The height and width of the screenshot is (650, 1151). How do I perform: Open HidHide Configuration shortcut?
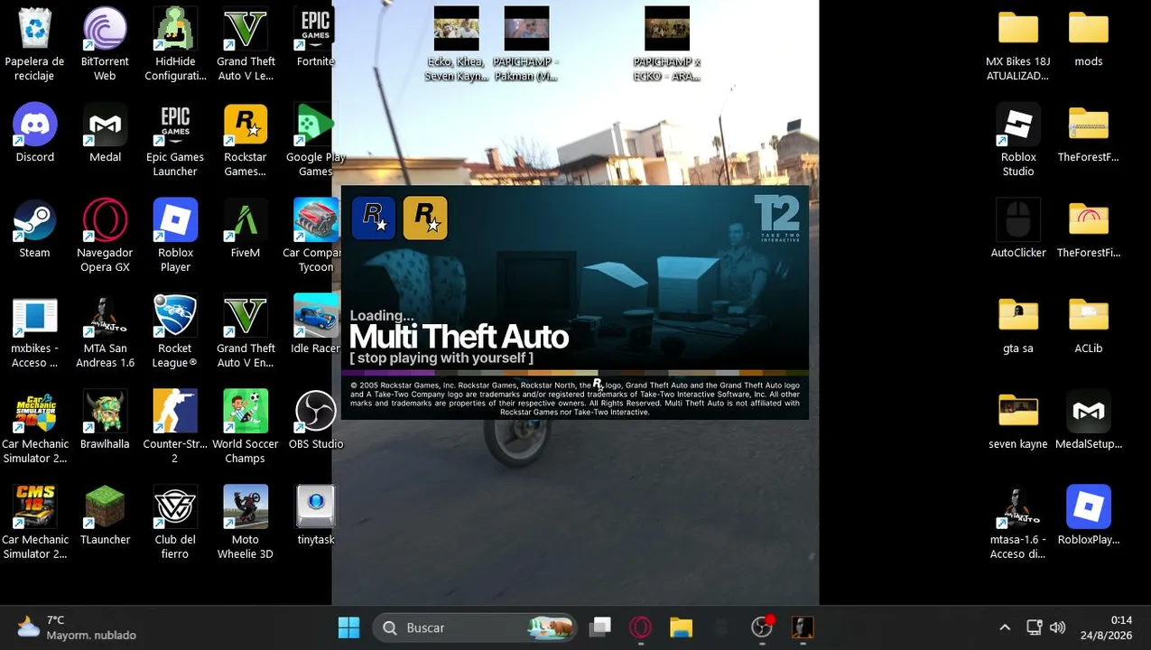175,44
